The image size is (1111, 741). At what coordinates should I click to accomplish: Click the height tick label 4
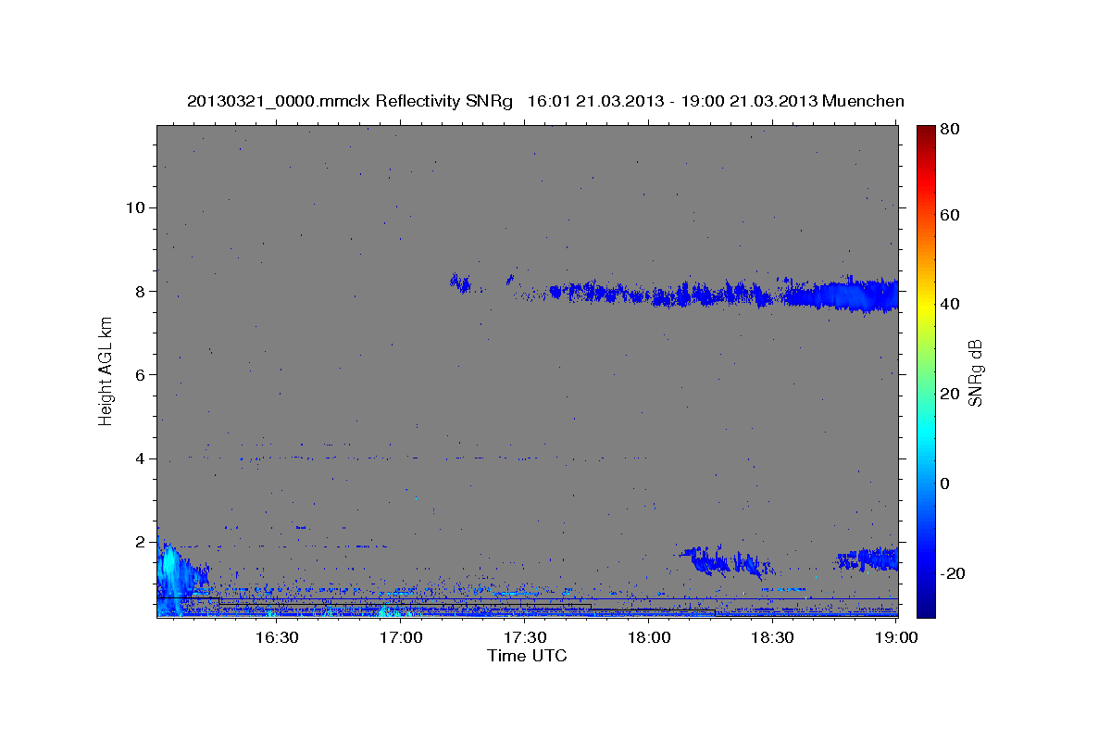[139, 458]
